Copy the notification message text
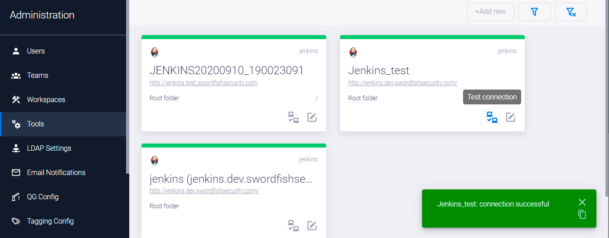The image size is (609, 238). (582, 215)
